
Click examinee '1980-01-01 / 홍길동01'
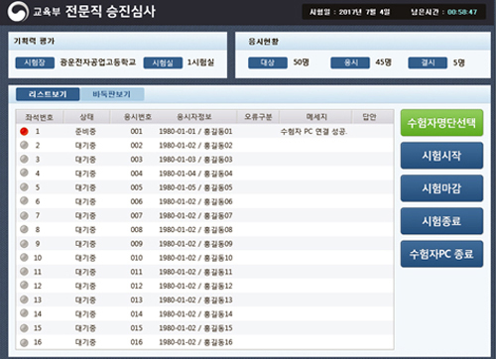tap(195, 132)
